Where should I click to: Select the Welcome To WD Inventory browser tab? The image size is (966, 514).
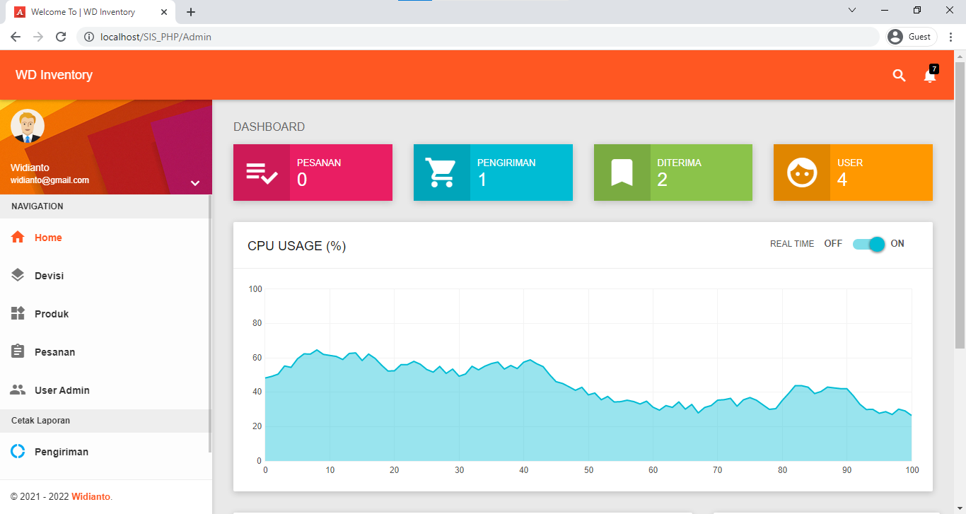pos(91,12)
